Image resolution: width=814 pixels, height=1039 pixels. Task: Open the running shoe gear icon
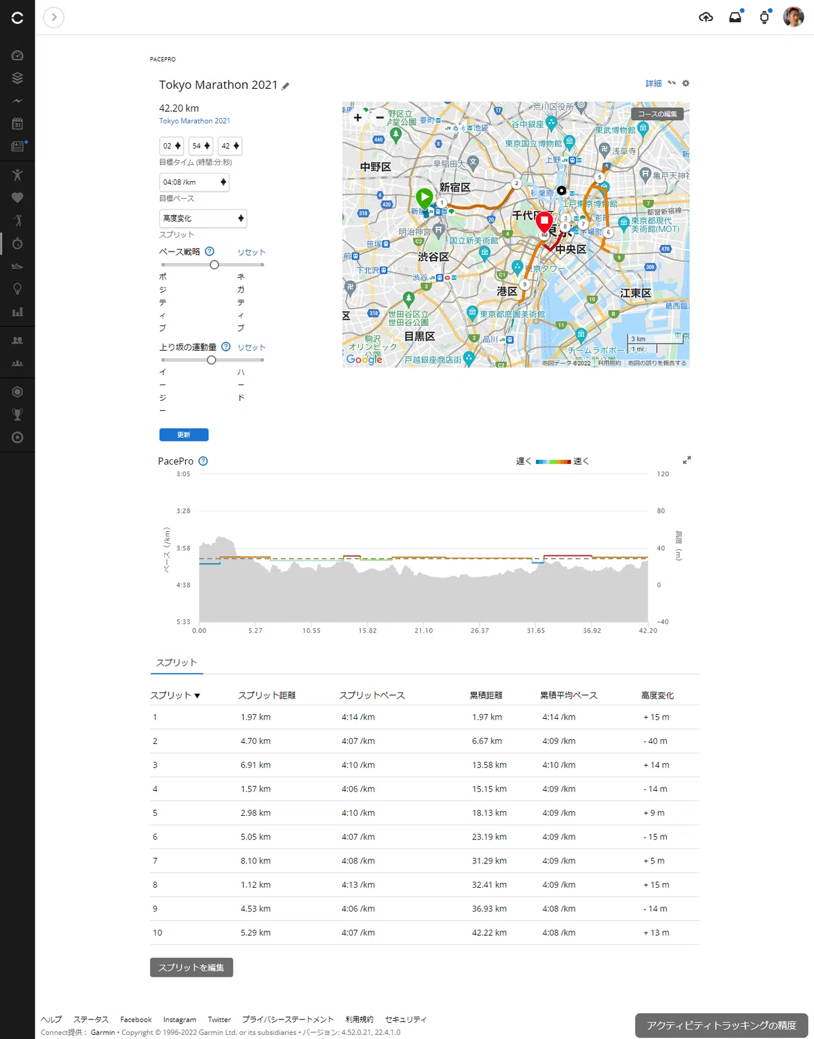point(18,266)
